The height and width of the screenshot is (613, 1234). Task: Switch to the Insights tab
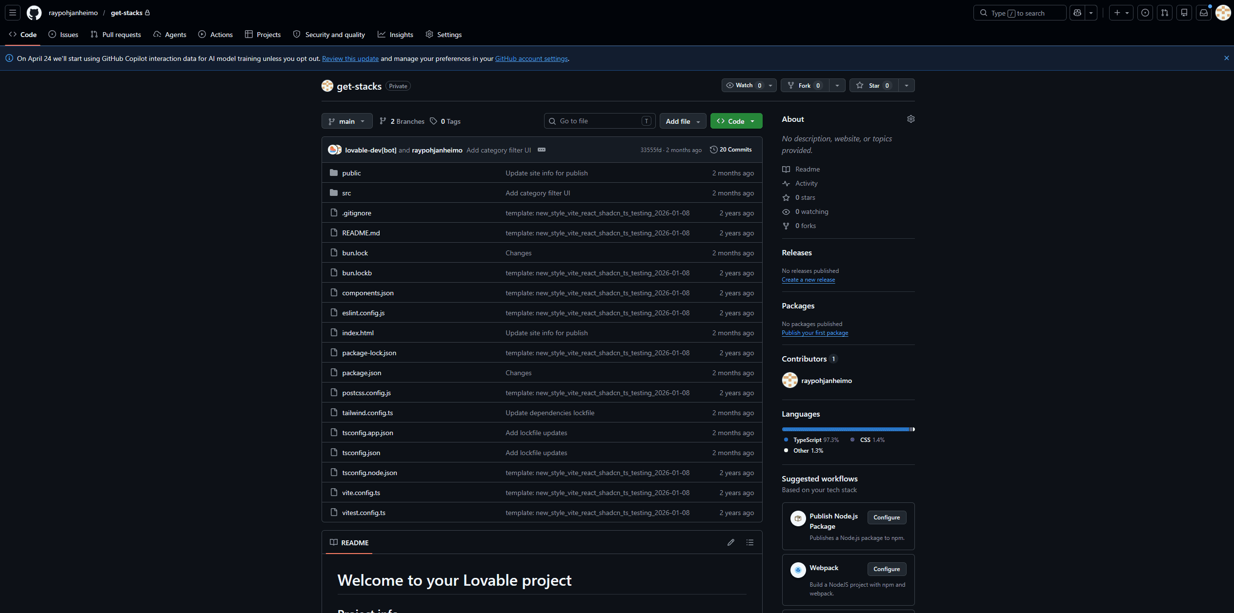tap(395, 35)
